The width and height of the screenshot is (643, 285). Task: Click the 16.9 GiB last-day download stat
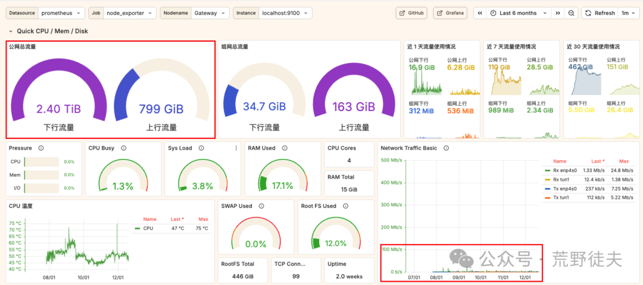tap(422, 68)
